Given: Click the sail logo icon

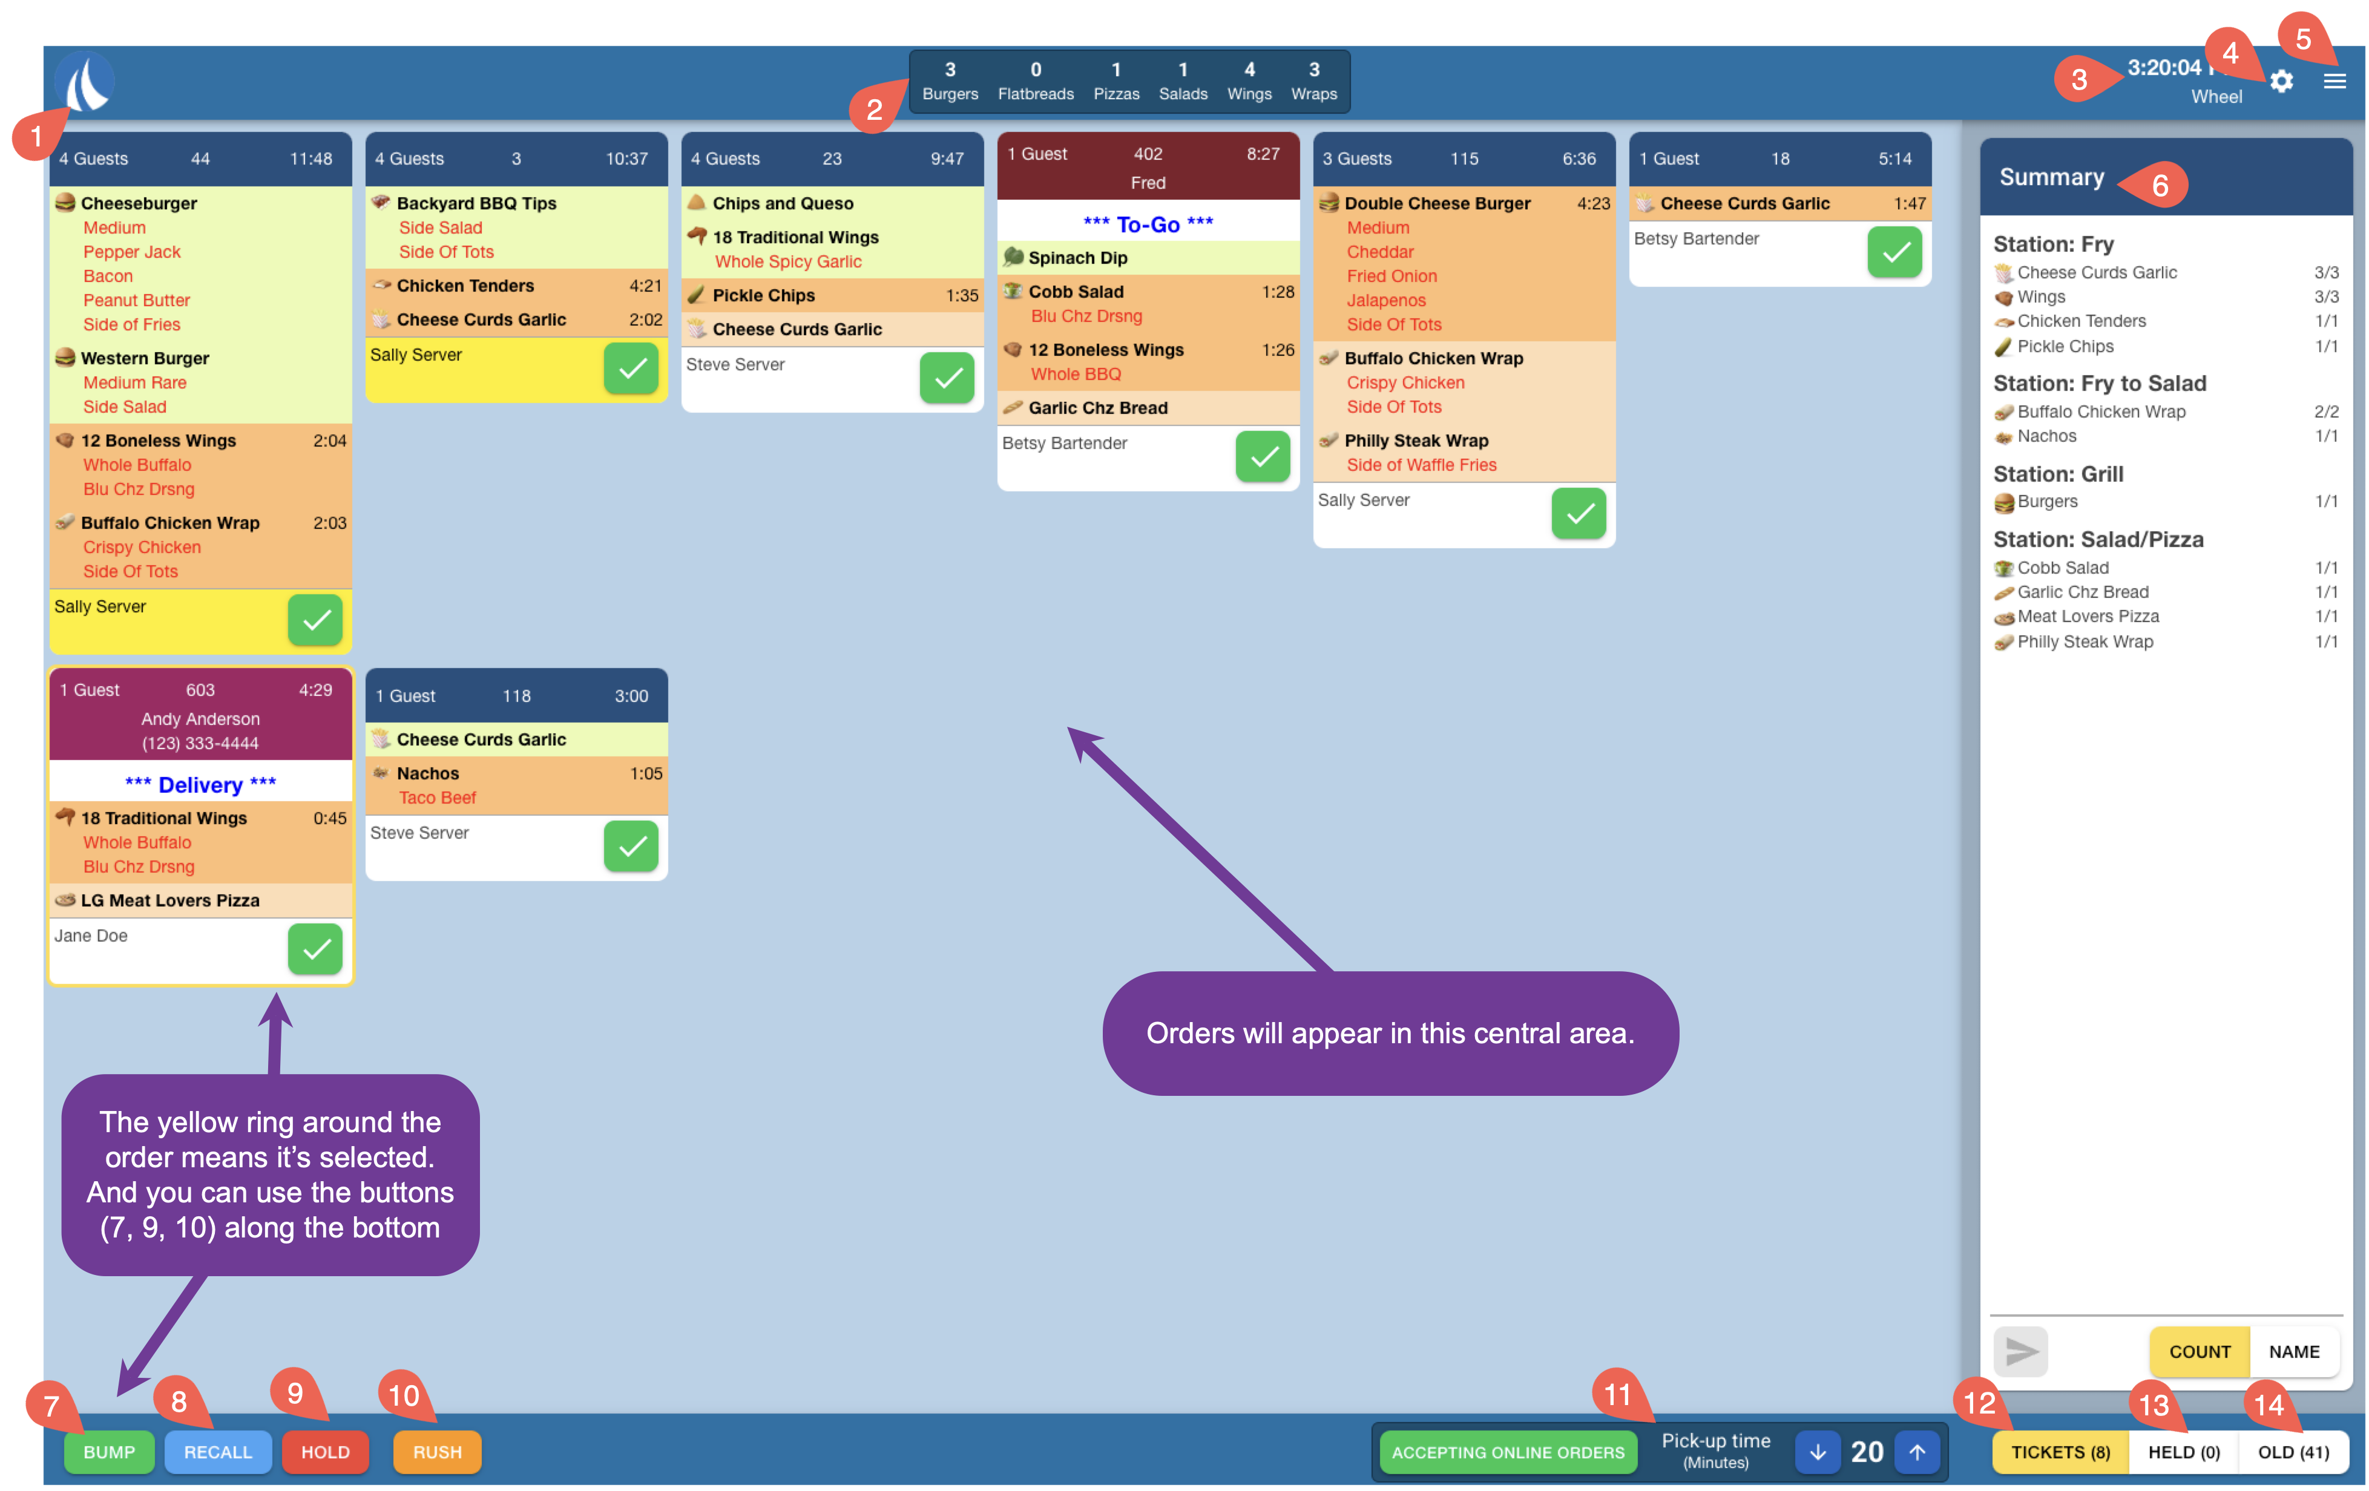Looking at the screenshot, I should click(x=85, y=83).
